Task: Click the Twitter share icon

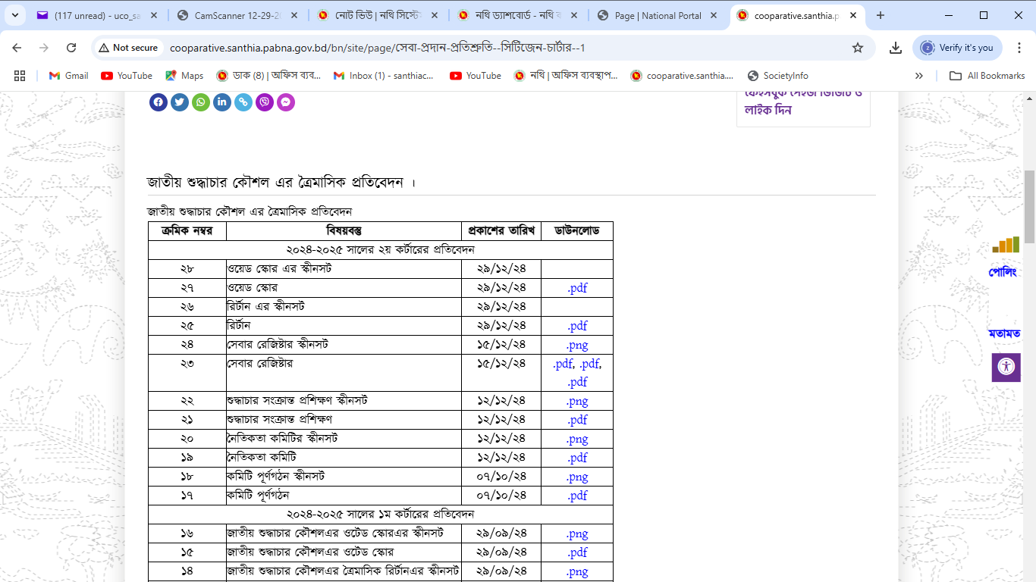Action: point(180,102)
